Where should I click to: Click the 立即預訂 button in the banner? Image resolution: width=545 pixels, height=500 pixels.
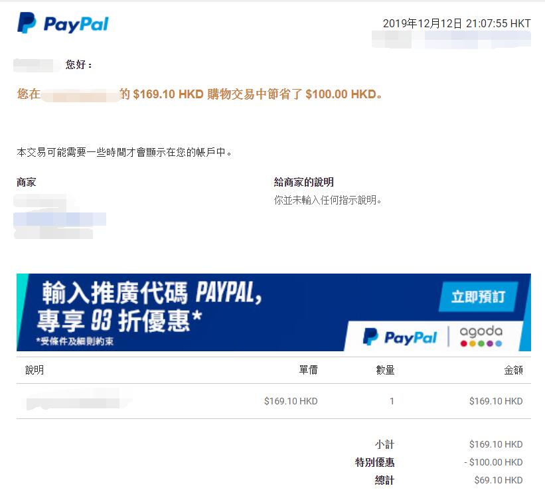(478, 297)
